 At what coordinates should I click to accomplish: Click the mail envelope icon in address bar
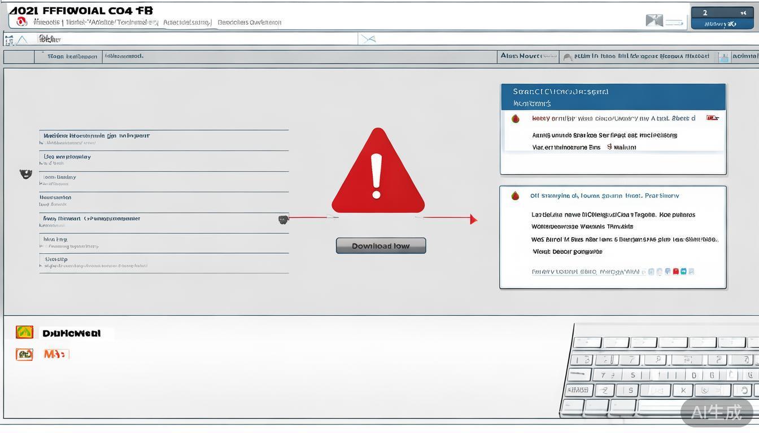(368, 39)
